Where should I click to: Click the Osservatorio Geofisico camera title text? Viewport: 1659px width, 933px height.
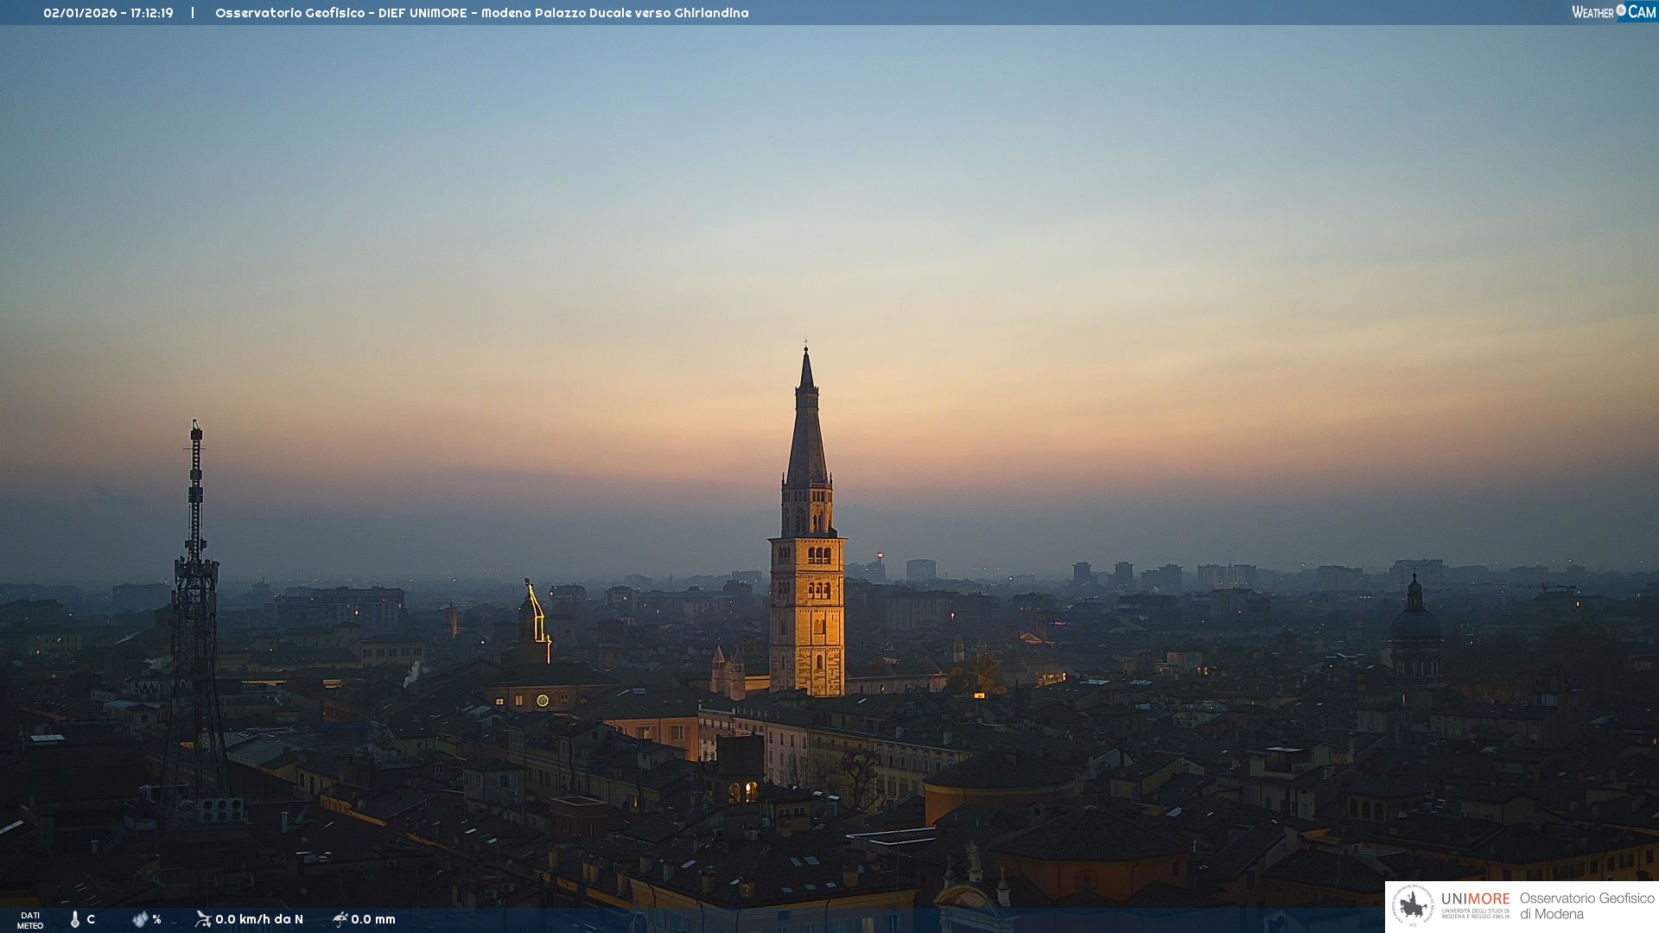[x=481, y=13]
